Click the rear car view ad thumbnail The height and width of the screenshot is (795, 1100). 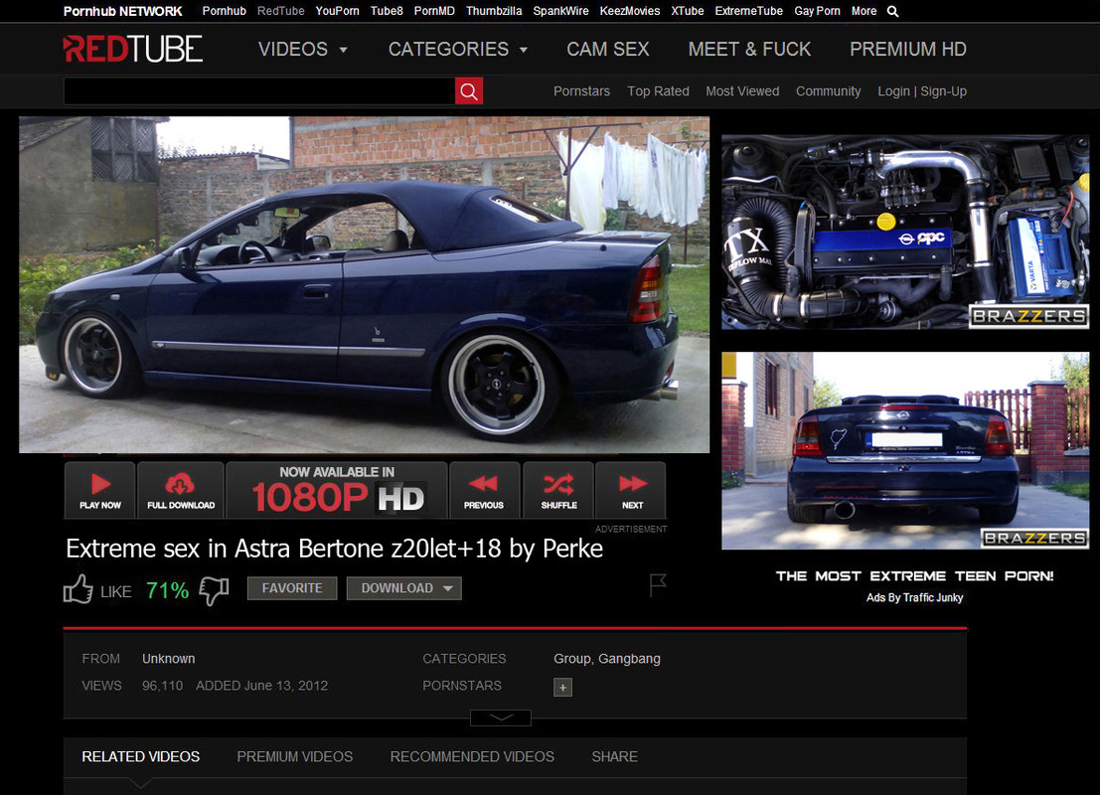(x=905, y=450)
